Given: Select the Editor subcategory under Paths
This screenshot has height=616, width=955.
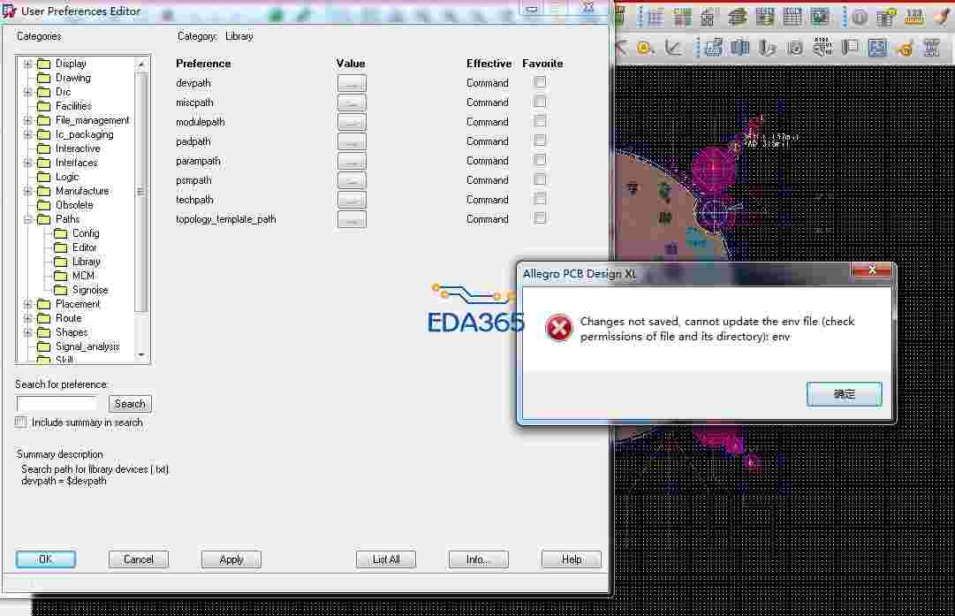Looking at the screenshot, I should 84,247.
